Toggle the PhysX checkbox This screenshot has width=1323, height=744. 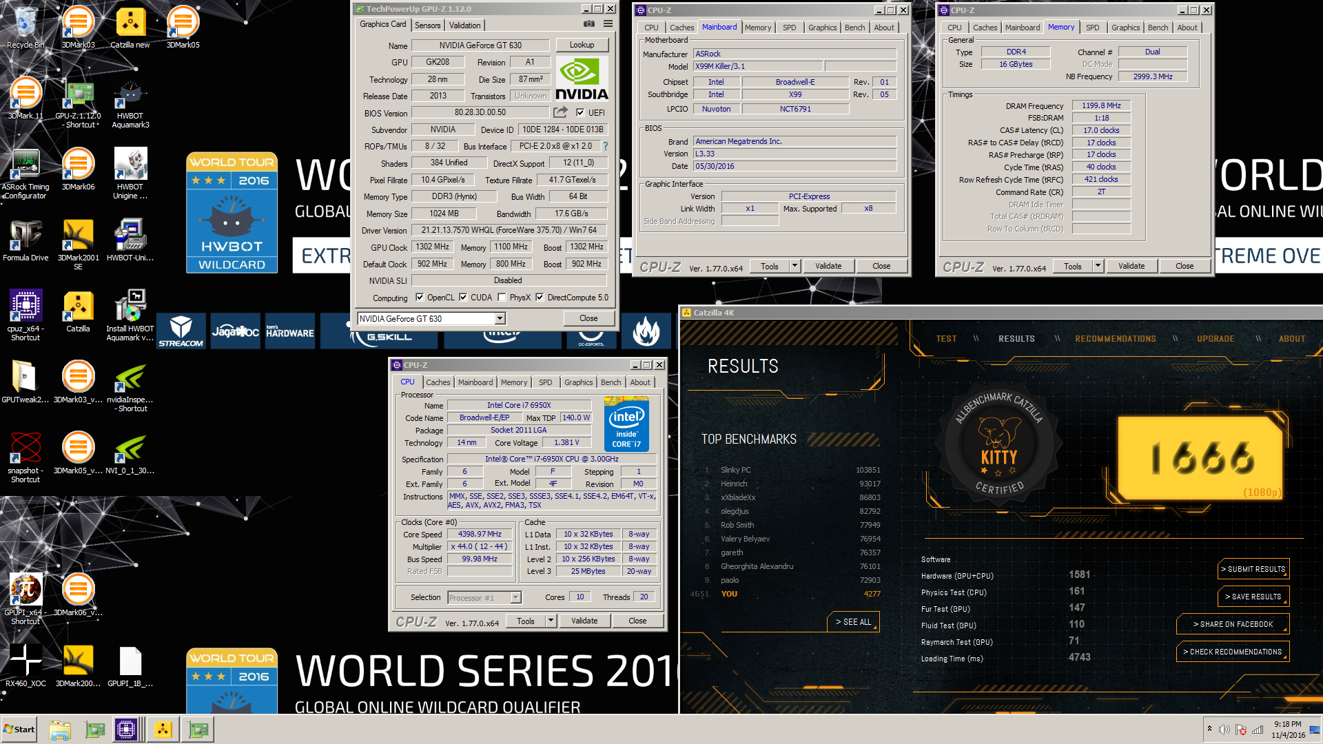(502, 298)
